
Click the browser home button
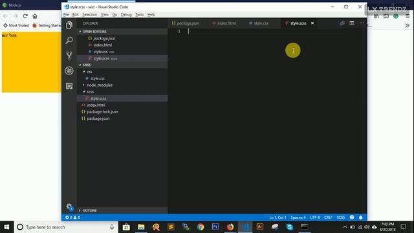tap(35, 16)
